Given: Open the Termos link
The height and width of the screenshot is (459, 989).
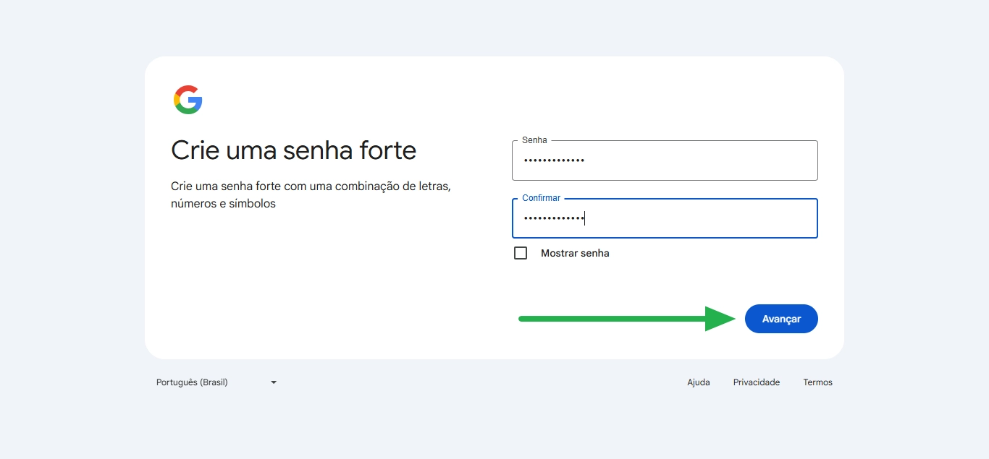Looking at the screenshot, I should [x=817, y=382].
